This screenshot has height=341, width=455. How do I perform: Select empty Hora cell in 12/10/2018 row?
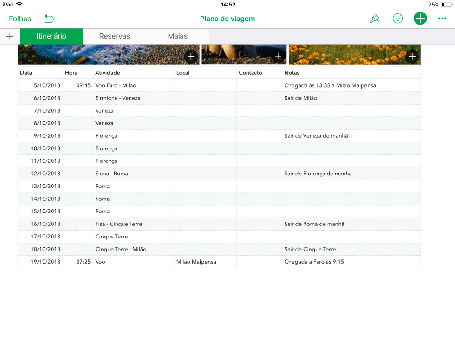coord(78,174)
